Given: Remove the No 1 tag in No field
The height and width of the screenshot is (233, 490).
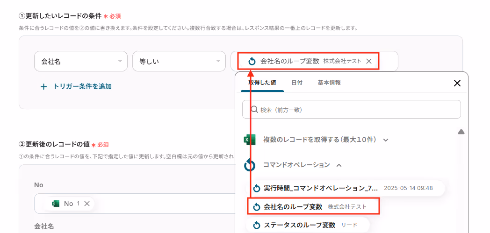Looking at the screenshot, I should coord(87,204).
